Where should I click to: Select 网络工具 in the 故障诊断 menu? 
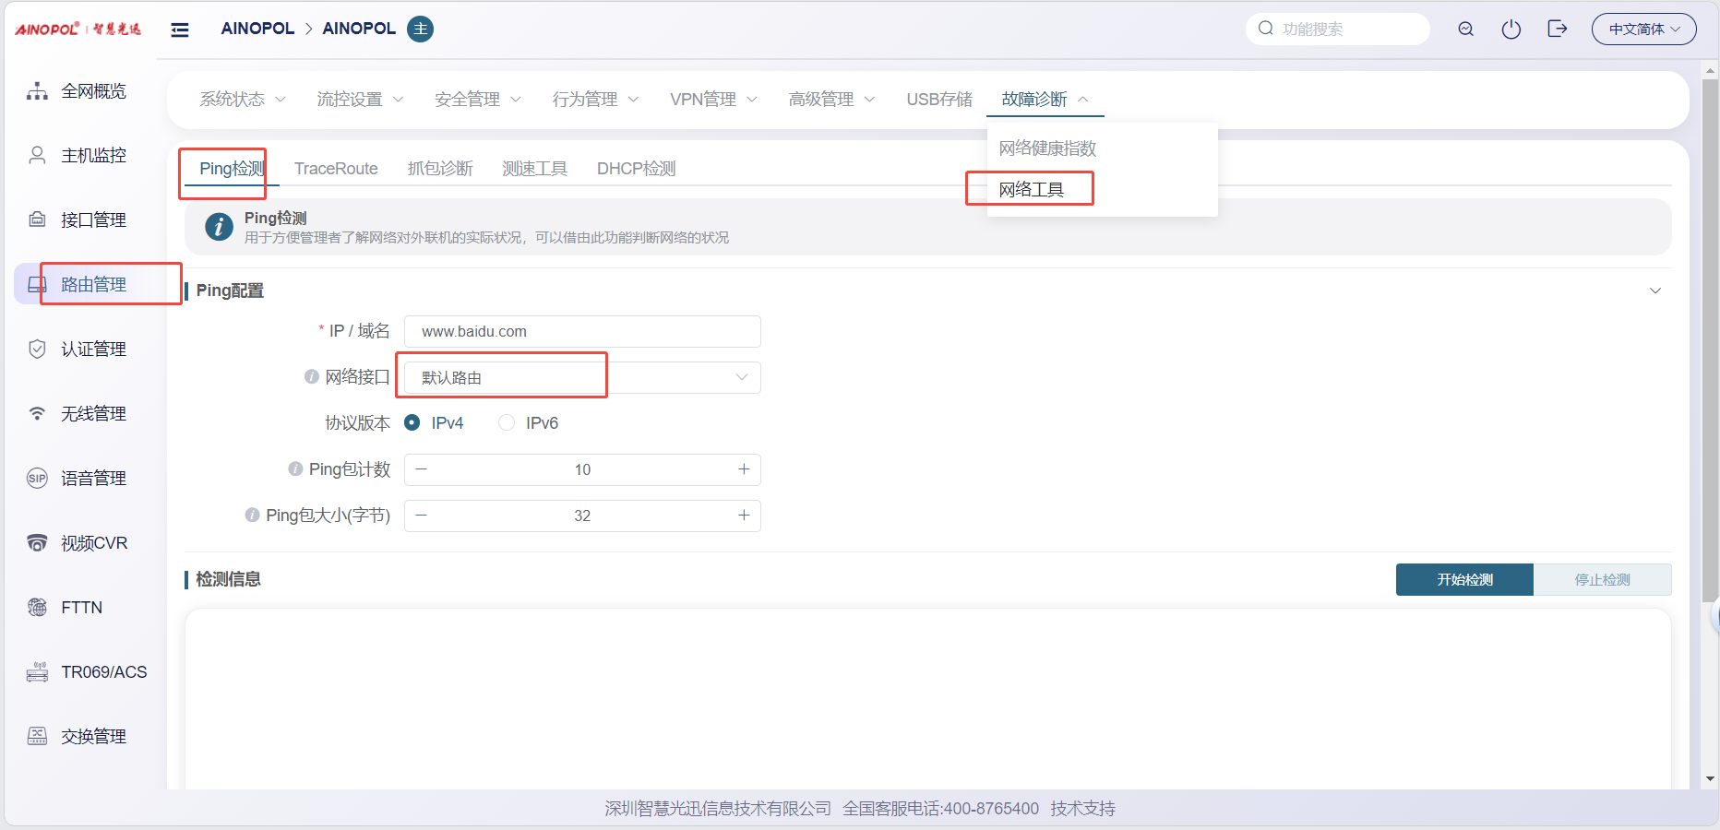tap(1031, 190)
